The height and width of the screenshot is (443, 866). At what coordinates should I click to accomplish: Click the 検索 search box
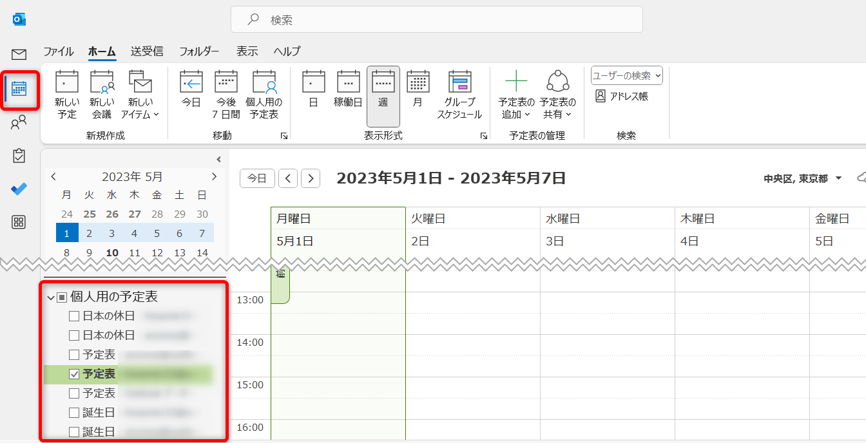436,20
